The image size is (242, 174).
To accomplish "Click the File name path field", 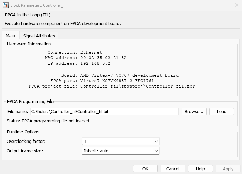I will 104,111.
